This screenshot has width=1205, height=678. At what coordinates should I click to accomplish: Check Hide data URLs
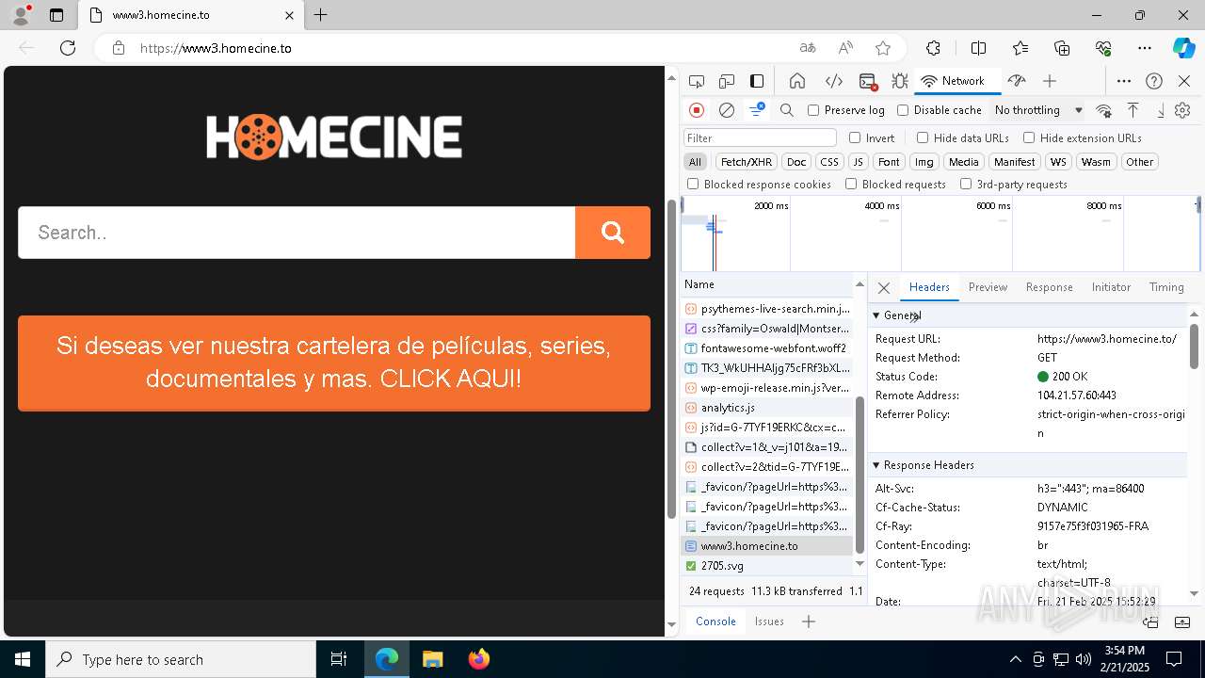923,137
